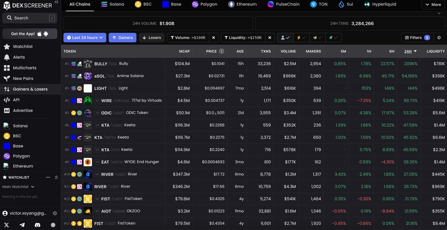Click the API code brackets icon
447x230 pixels.
(x=7, y=100)
